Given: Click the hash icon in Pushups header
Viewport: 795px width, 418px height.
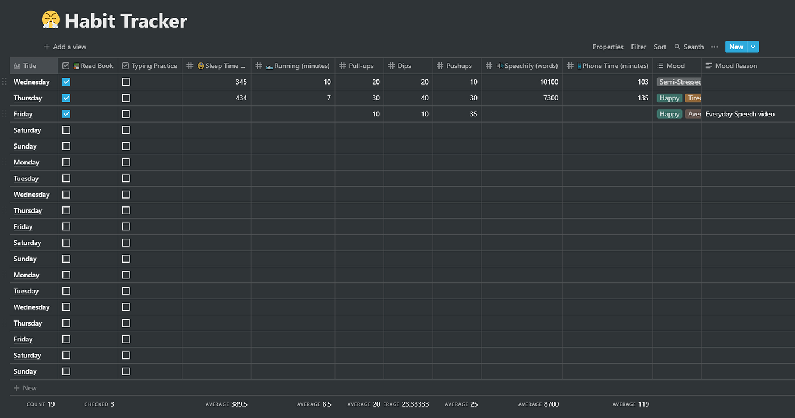Looking at the screenshot, I should click(x=440, y=66).
